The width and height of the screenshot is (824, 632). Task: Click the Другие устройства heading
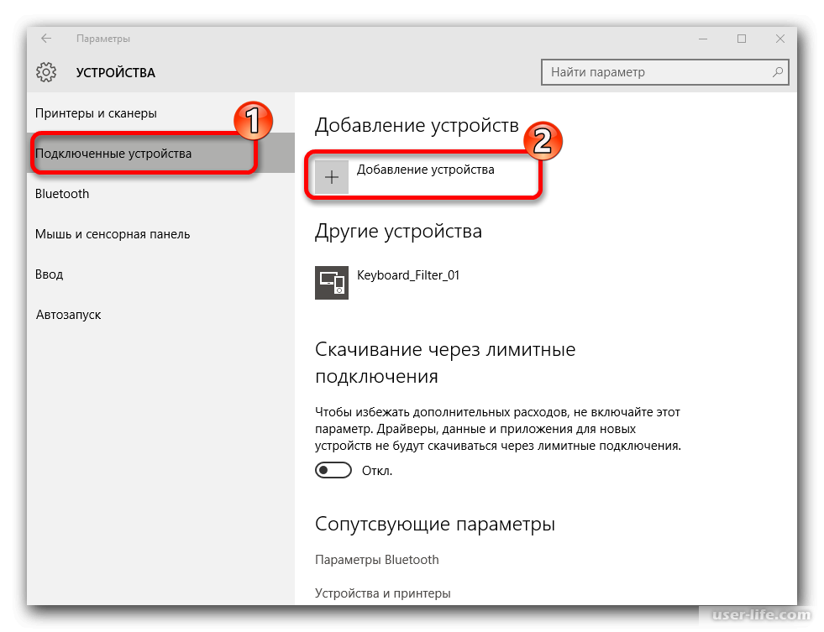click(398, 231)
